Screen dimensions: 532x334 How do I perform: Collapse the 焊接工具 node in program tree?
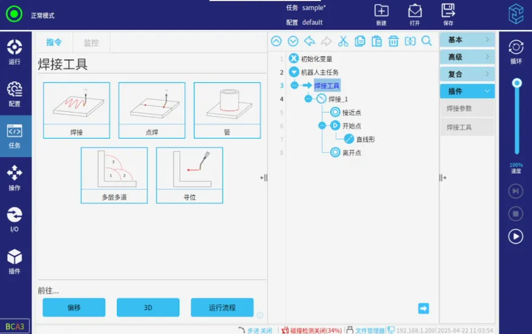click(294, 86)
